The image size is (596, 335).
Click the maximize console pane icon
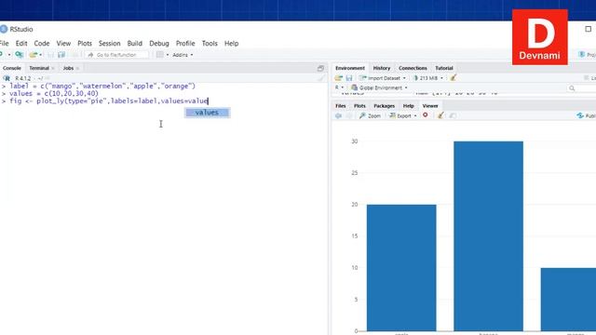tap(320, 68)
